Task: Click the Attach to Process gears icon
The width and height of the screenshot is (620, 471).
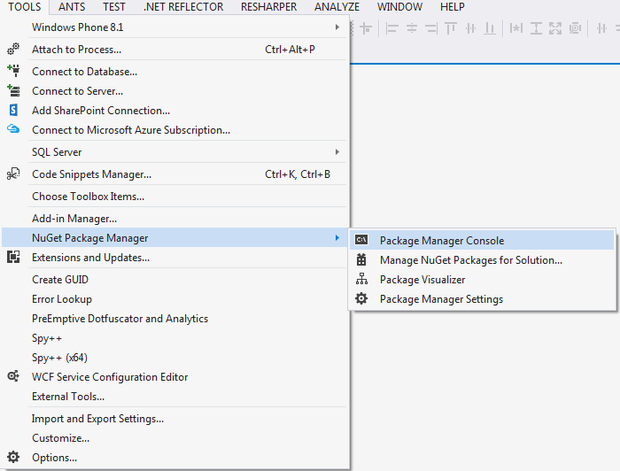Action: pos(13,49)
